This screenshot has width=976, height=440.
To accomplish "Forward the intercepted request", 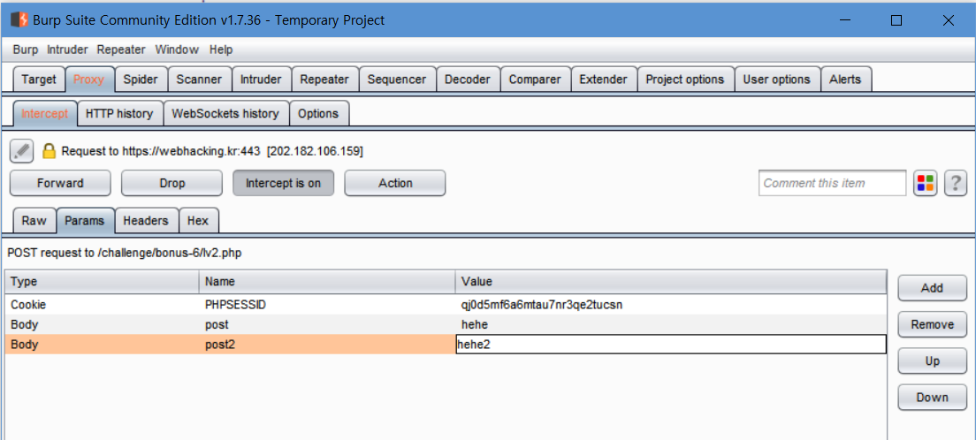I will 60,183.
